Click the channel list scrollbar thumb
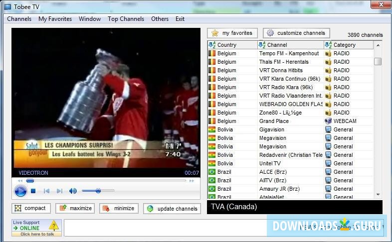This screenshot has height=242, width=392. (x=378, y=61)
